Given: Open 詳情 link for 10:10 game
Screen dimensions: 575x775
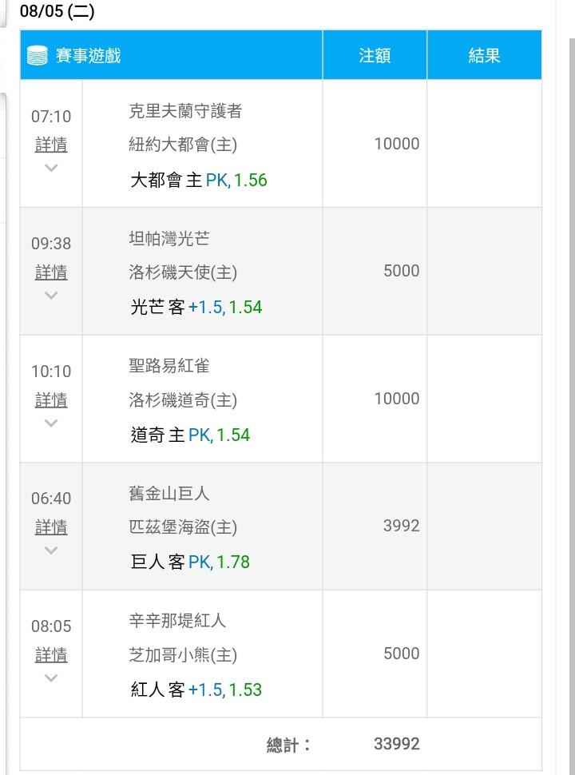Looking at the screenshot, I should click(x=51, y=399).
